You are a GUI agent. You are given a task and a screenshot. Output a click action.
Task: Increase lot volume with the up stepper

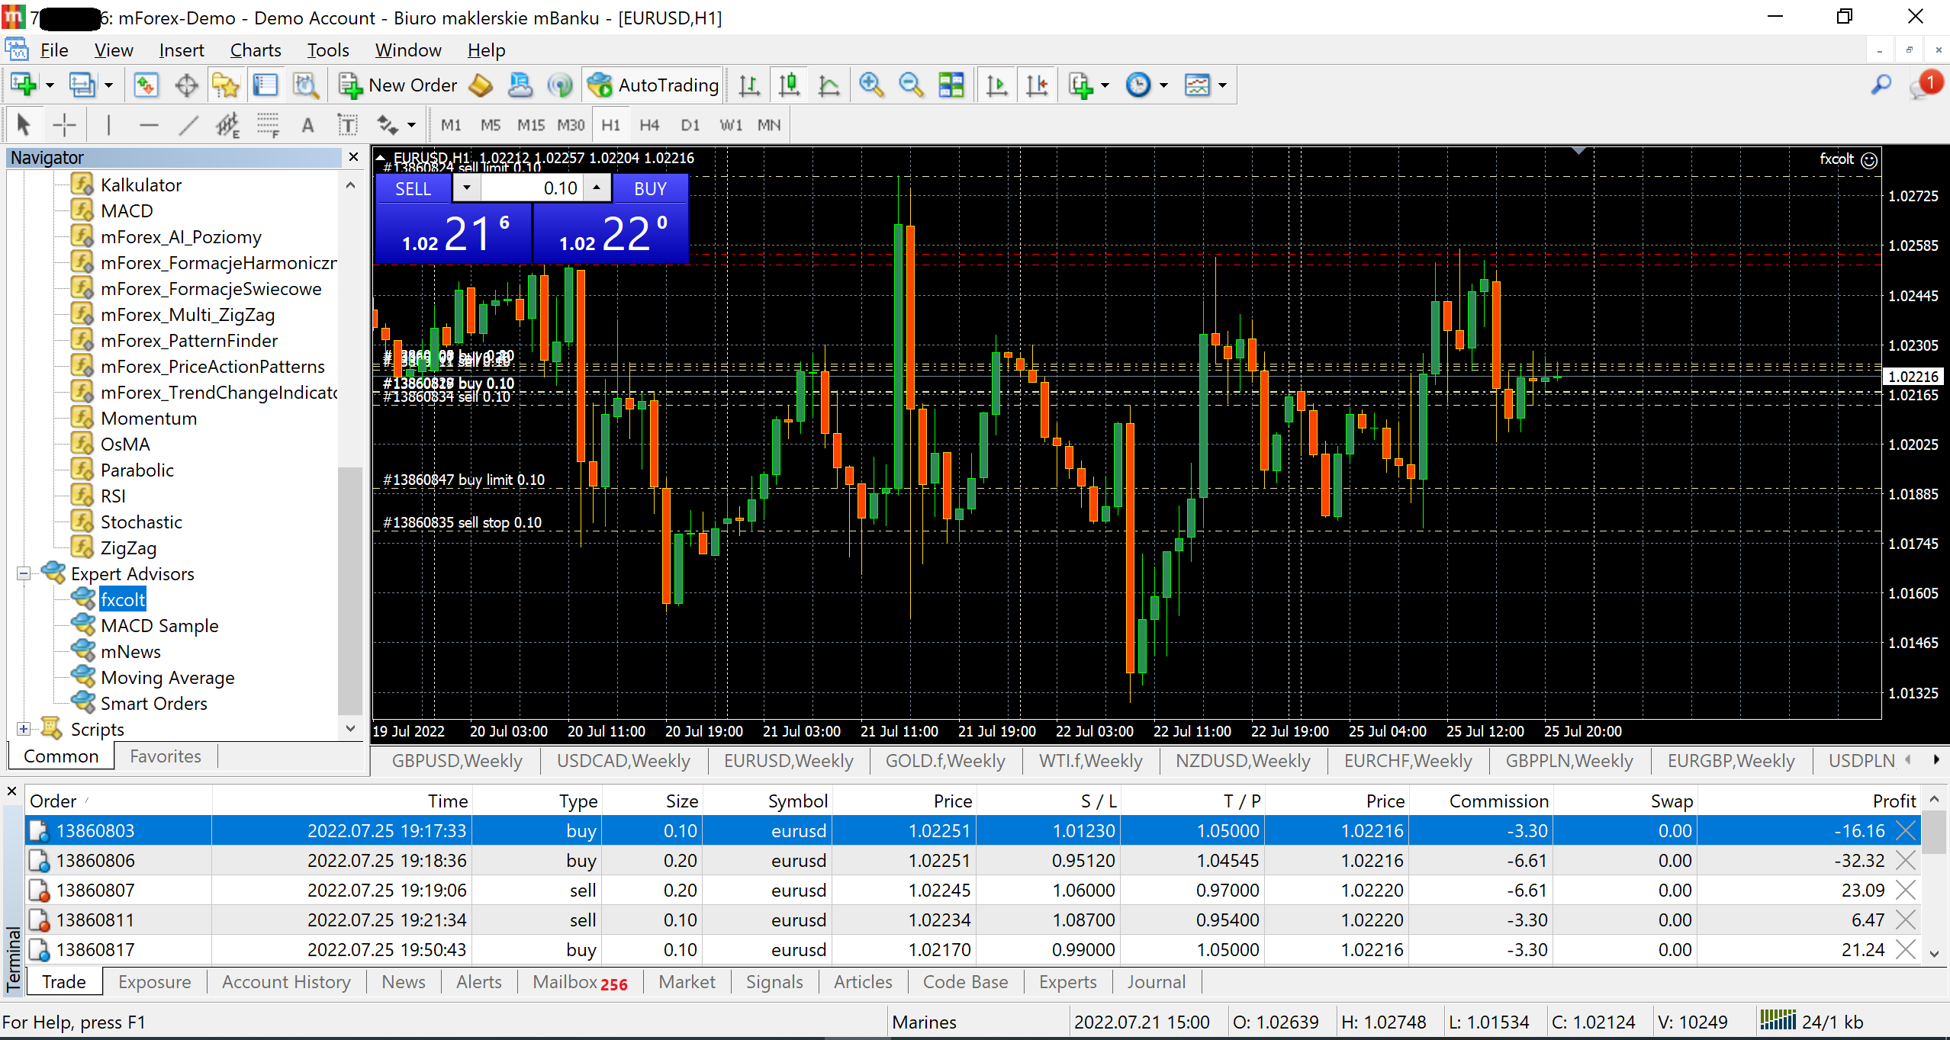597,188
